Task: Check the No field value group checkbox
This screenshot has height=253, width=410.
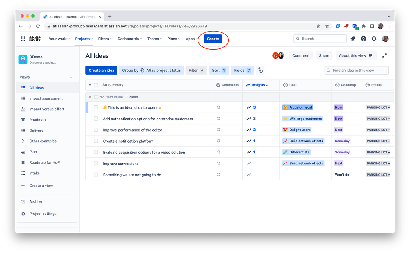Action: 96,97
